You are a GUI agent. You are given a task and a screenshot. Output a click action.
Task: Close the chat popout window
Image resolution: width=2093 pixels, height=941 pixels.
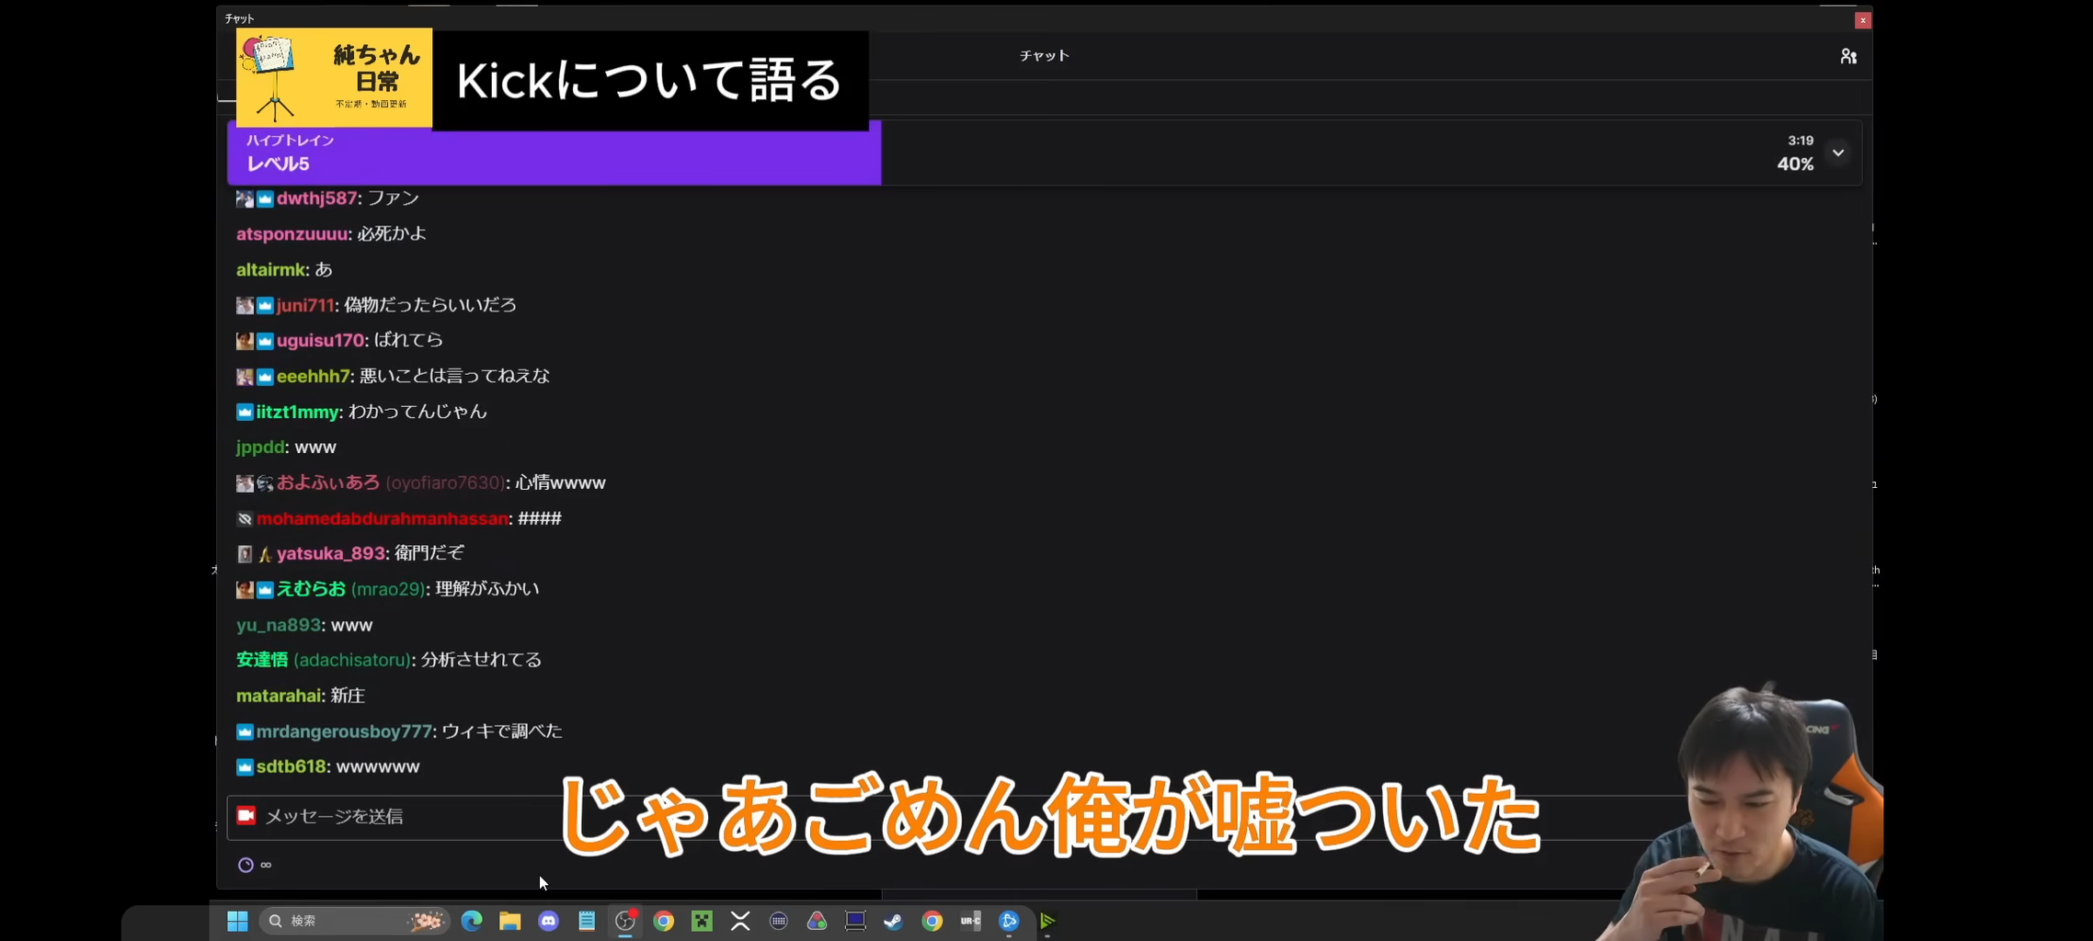[x=1862, y=19]
